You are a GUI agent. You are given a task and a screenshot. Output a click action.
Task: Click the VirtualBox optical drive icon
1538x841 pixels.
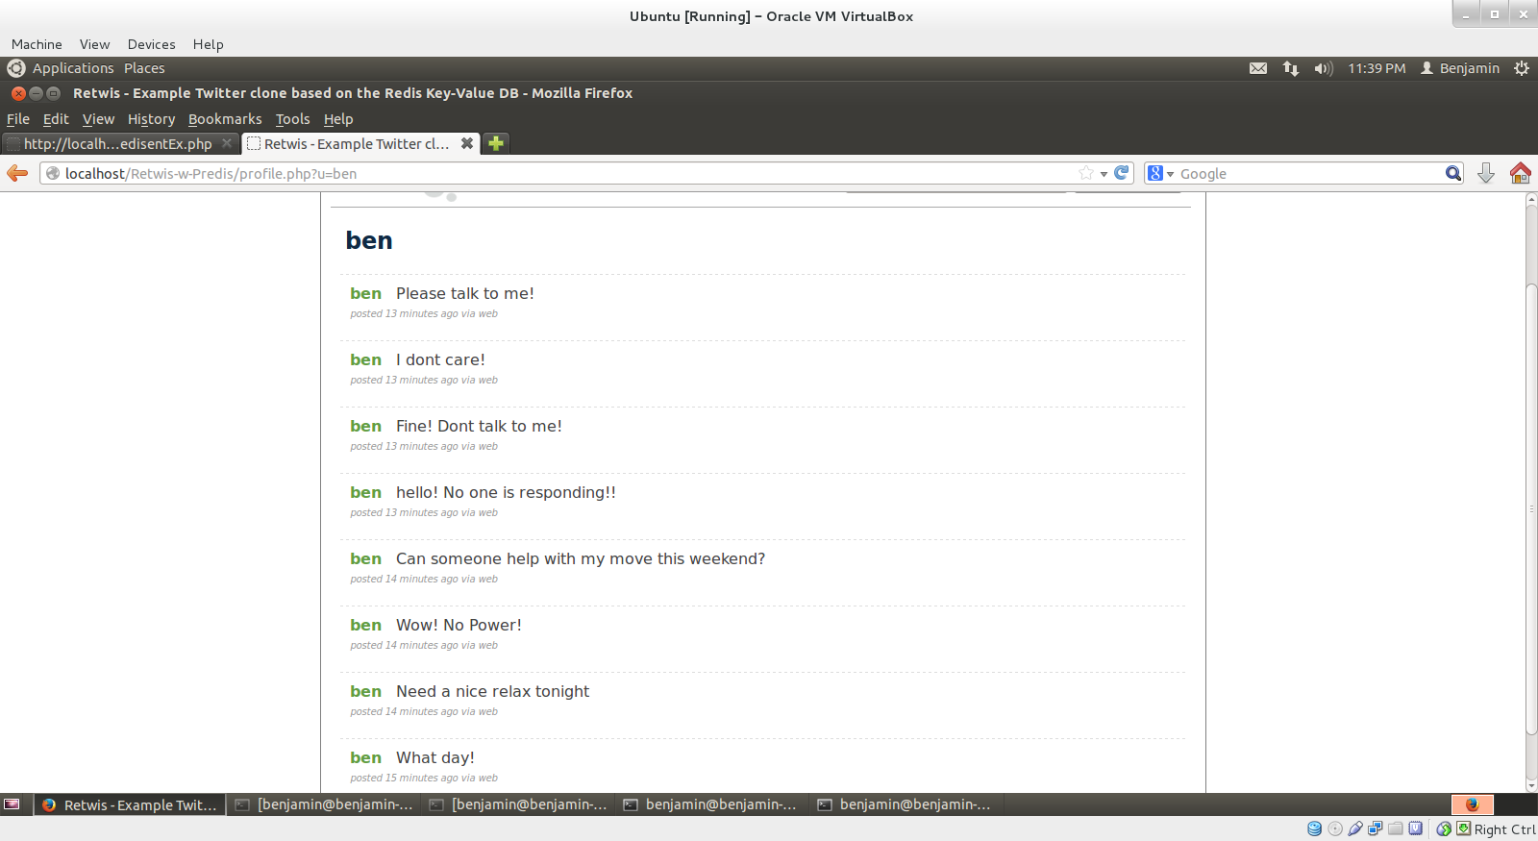pyautogui.click(x=1335, y=829)
